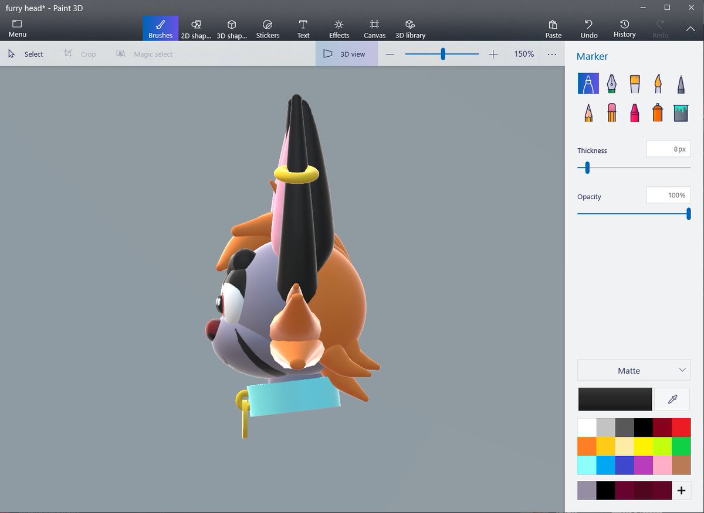This screenshot has width=704, height=513.
Task: Open the Stickers tab
Action: [268, 28]
